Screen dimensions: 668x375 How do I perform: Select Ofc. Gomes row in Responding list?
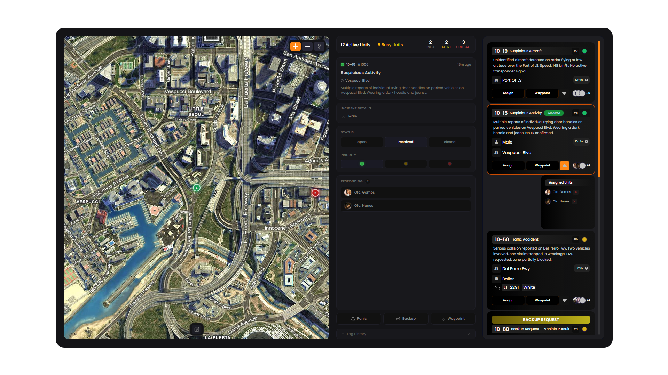point(406,193)
